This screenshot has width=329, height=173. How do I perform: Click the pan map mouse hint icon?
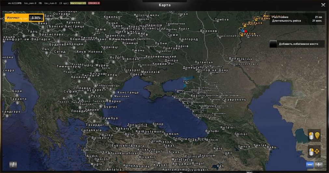pos(314,151)
